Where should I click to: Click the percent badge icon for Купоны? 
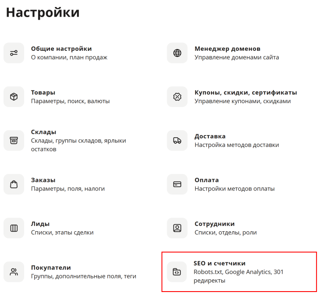(x=177, y=97)
